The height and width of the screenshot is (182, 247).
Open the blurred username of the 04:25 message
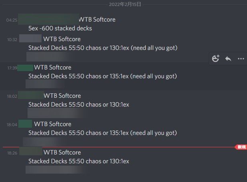(x=48, y=19)
